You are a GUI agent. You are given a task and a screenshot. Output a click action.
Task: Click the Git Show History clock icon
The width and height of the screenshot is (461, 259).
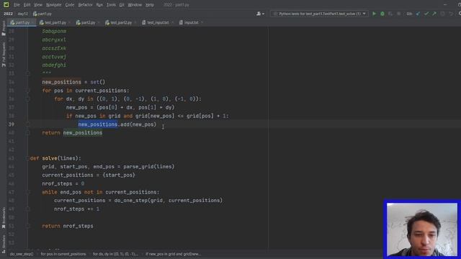click(442, 14)
